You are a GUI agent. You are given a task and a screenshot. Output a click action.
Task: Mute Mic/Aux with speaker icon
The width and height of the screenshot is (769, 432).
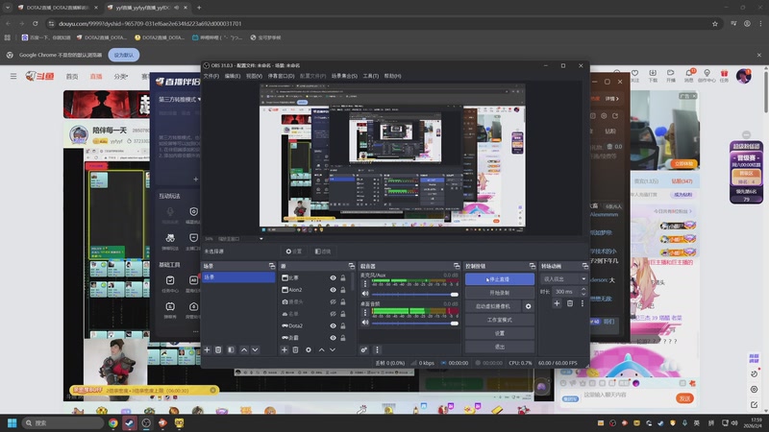[365, 294]
